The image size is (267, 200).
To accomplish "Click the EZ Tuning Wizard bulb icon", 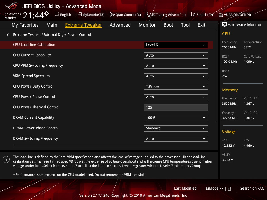I will coord(149,15).
